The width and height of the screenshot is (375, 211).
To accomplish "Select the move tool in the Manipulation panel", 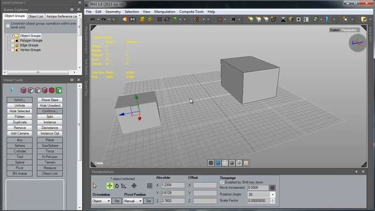I will click(110, 186).
